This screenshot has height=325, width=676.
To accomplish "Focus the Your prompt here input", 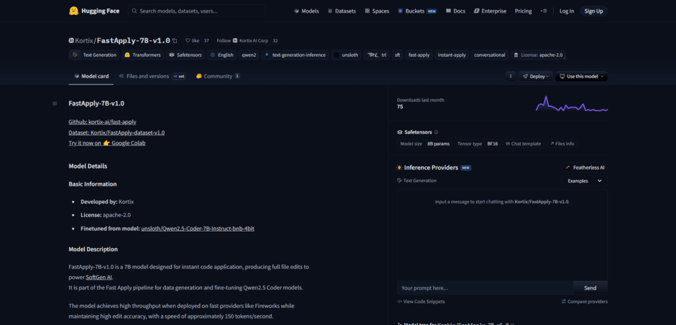I will point(485,288).
